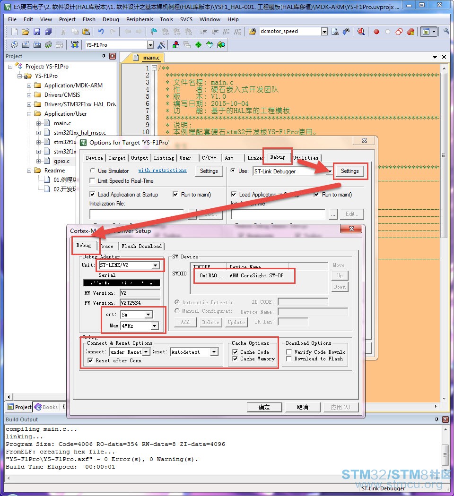This screenshot has width=454, height=496.
Task: Enable Download to Flash checkbox
Action: point(289,359)
